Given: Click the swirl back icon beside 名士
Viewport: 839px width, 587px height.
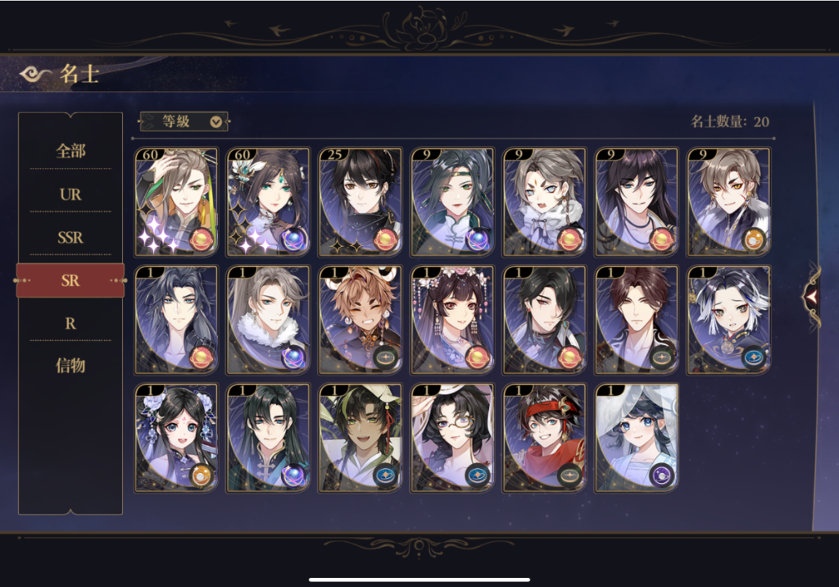Looking at the screenshot, I should (34, 74).
